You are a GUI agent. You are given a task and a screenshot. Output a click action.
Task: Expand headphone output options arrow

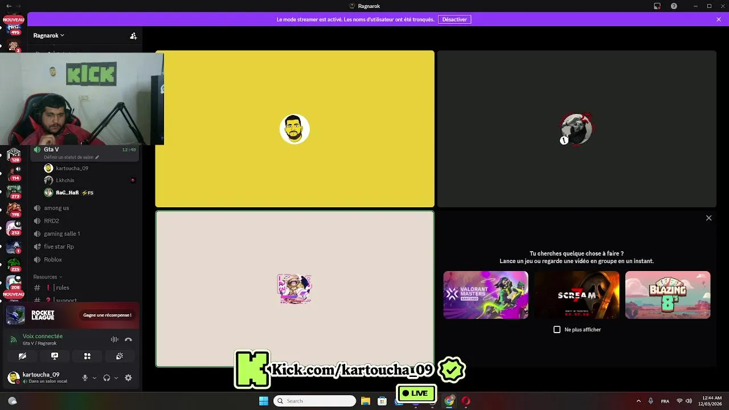point(116,378)
